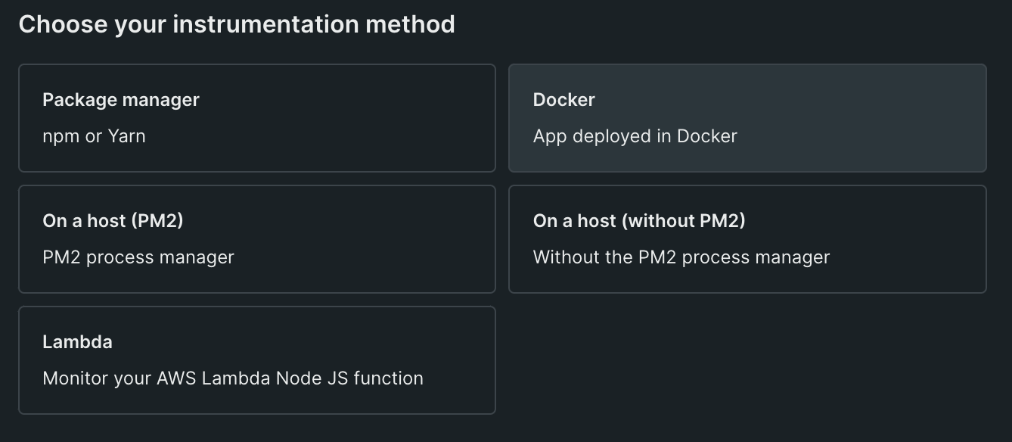Image resolution: width=1012 pixels, height=442 pixels.
Task: Click the "On a host (PM2)" title
Action: [113, 221]
